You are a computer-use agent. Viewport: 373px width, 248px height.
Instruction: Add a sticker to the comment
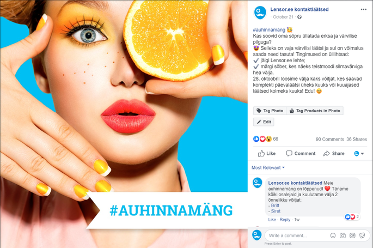tap(362, 235)
